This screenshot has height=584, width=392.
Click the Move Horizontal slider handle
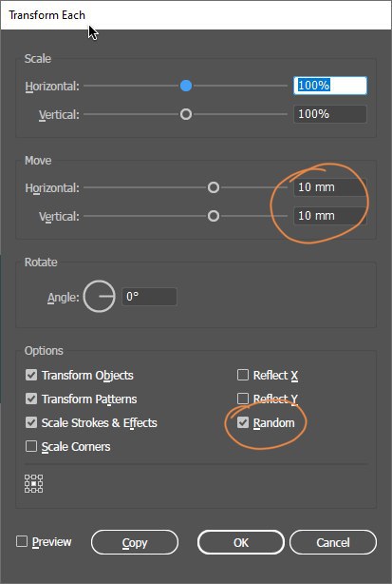pyautogui.click(x=214, y=187)
